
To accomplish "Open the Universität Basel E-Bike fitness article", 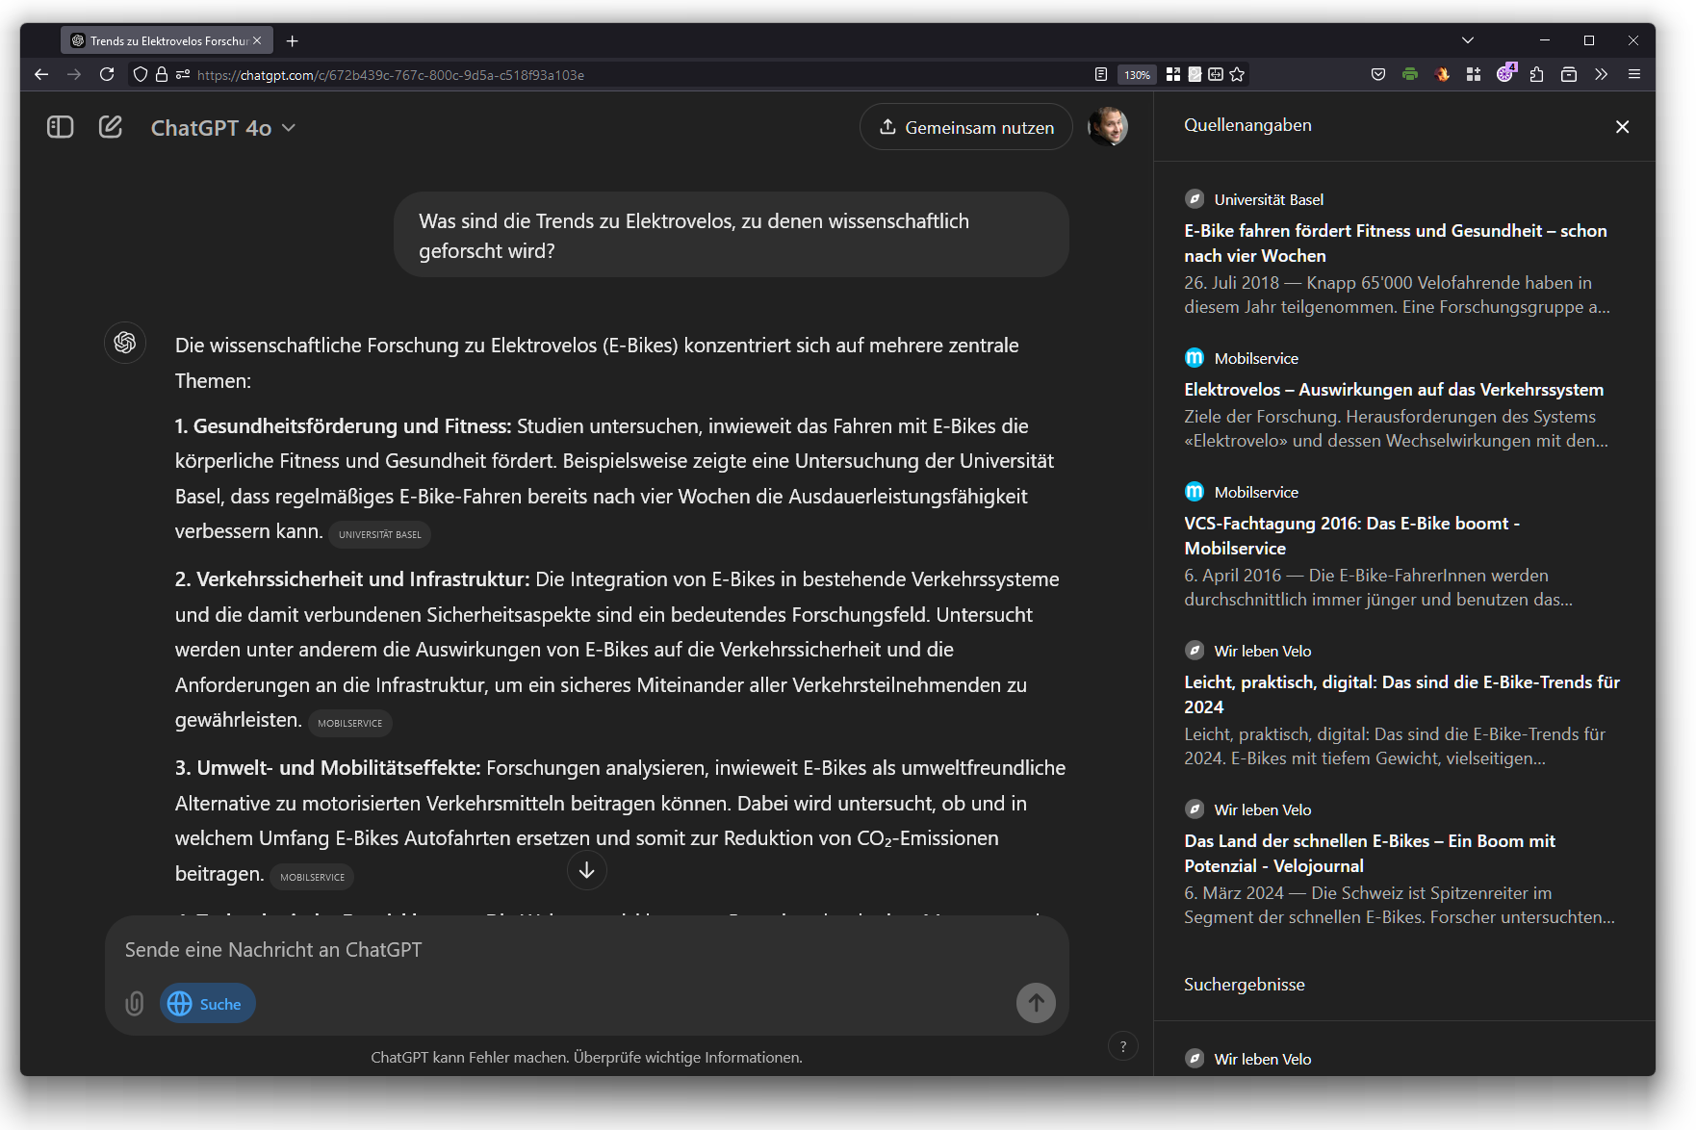I will [1396, 244].
